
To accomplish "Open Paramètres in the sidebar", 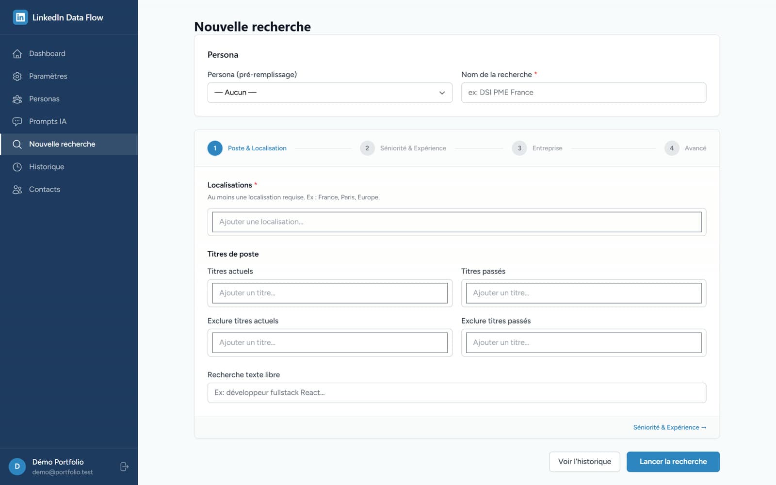I will tap(69, 76).
